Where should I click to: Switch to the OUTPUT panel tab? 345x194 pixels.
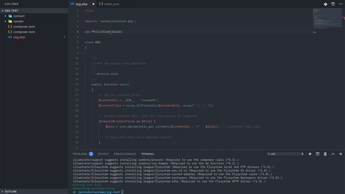103,154
